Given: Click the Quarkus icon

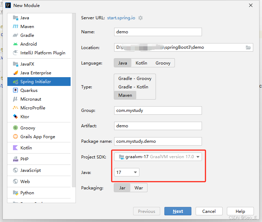Looking at the screenshot, I should (x=15, y=90).
